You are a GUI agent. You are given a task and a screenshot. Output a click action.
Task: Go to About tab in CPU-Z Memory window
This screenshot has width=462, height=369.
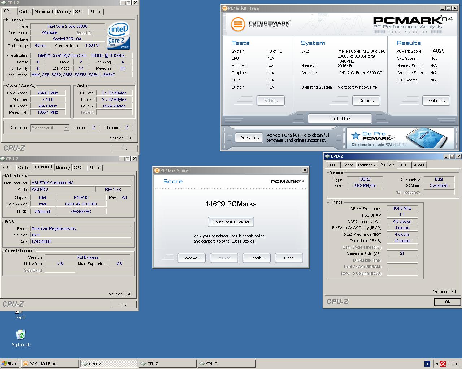(x=419, y=165)
